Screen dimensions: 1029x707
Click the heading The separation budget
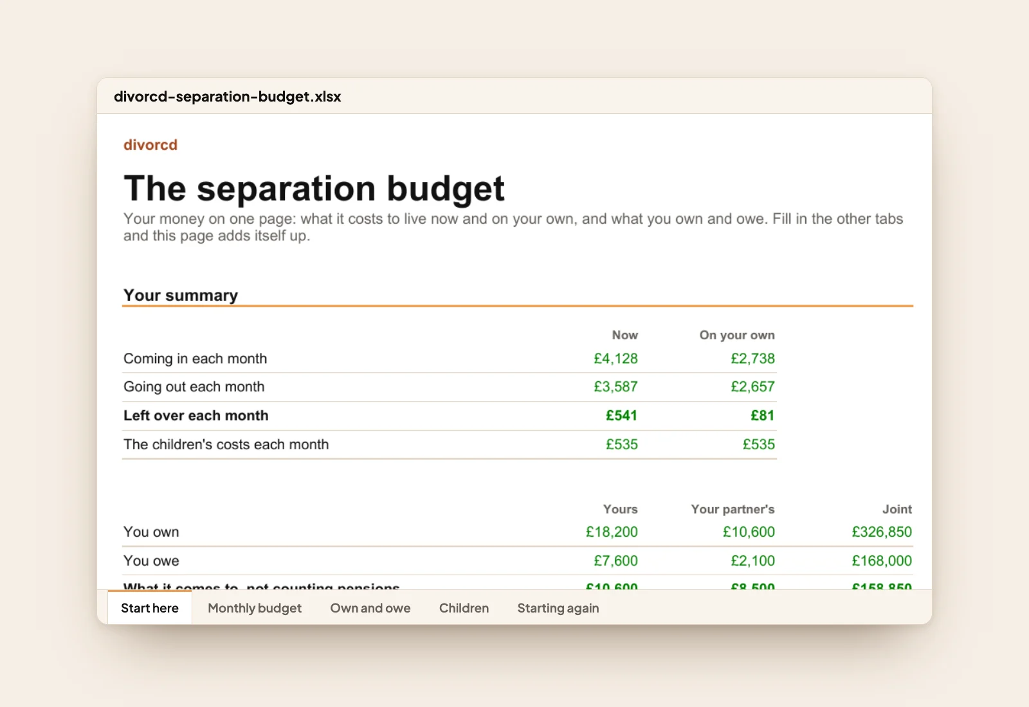click(314, 188)
